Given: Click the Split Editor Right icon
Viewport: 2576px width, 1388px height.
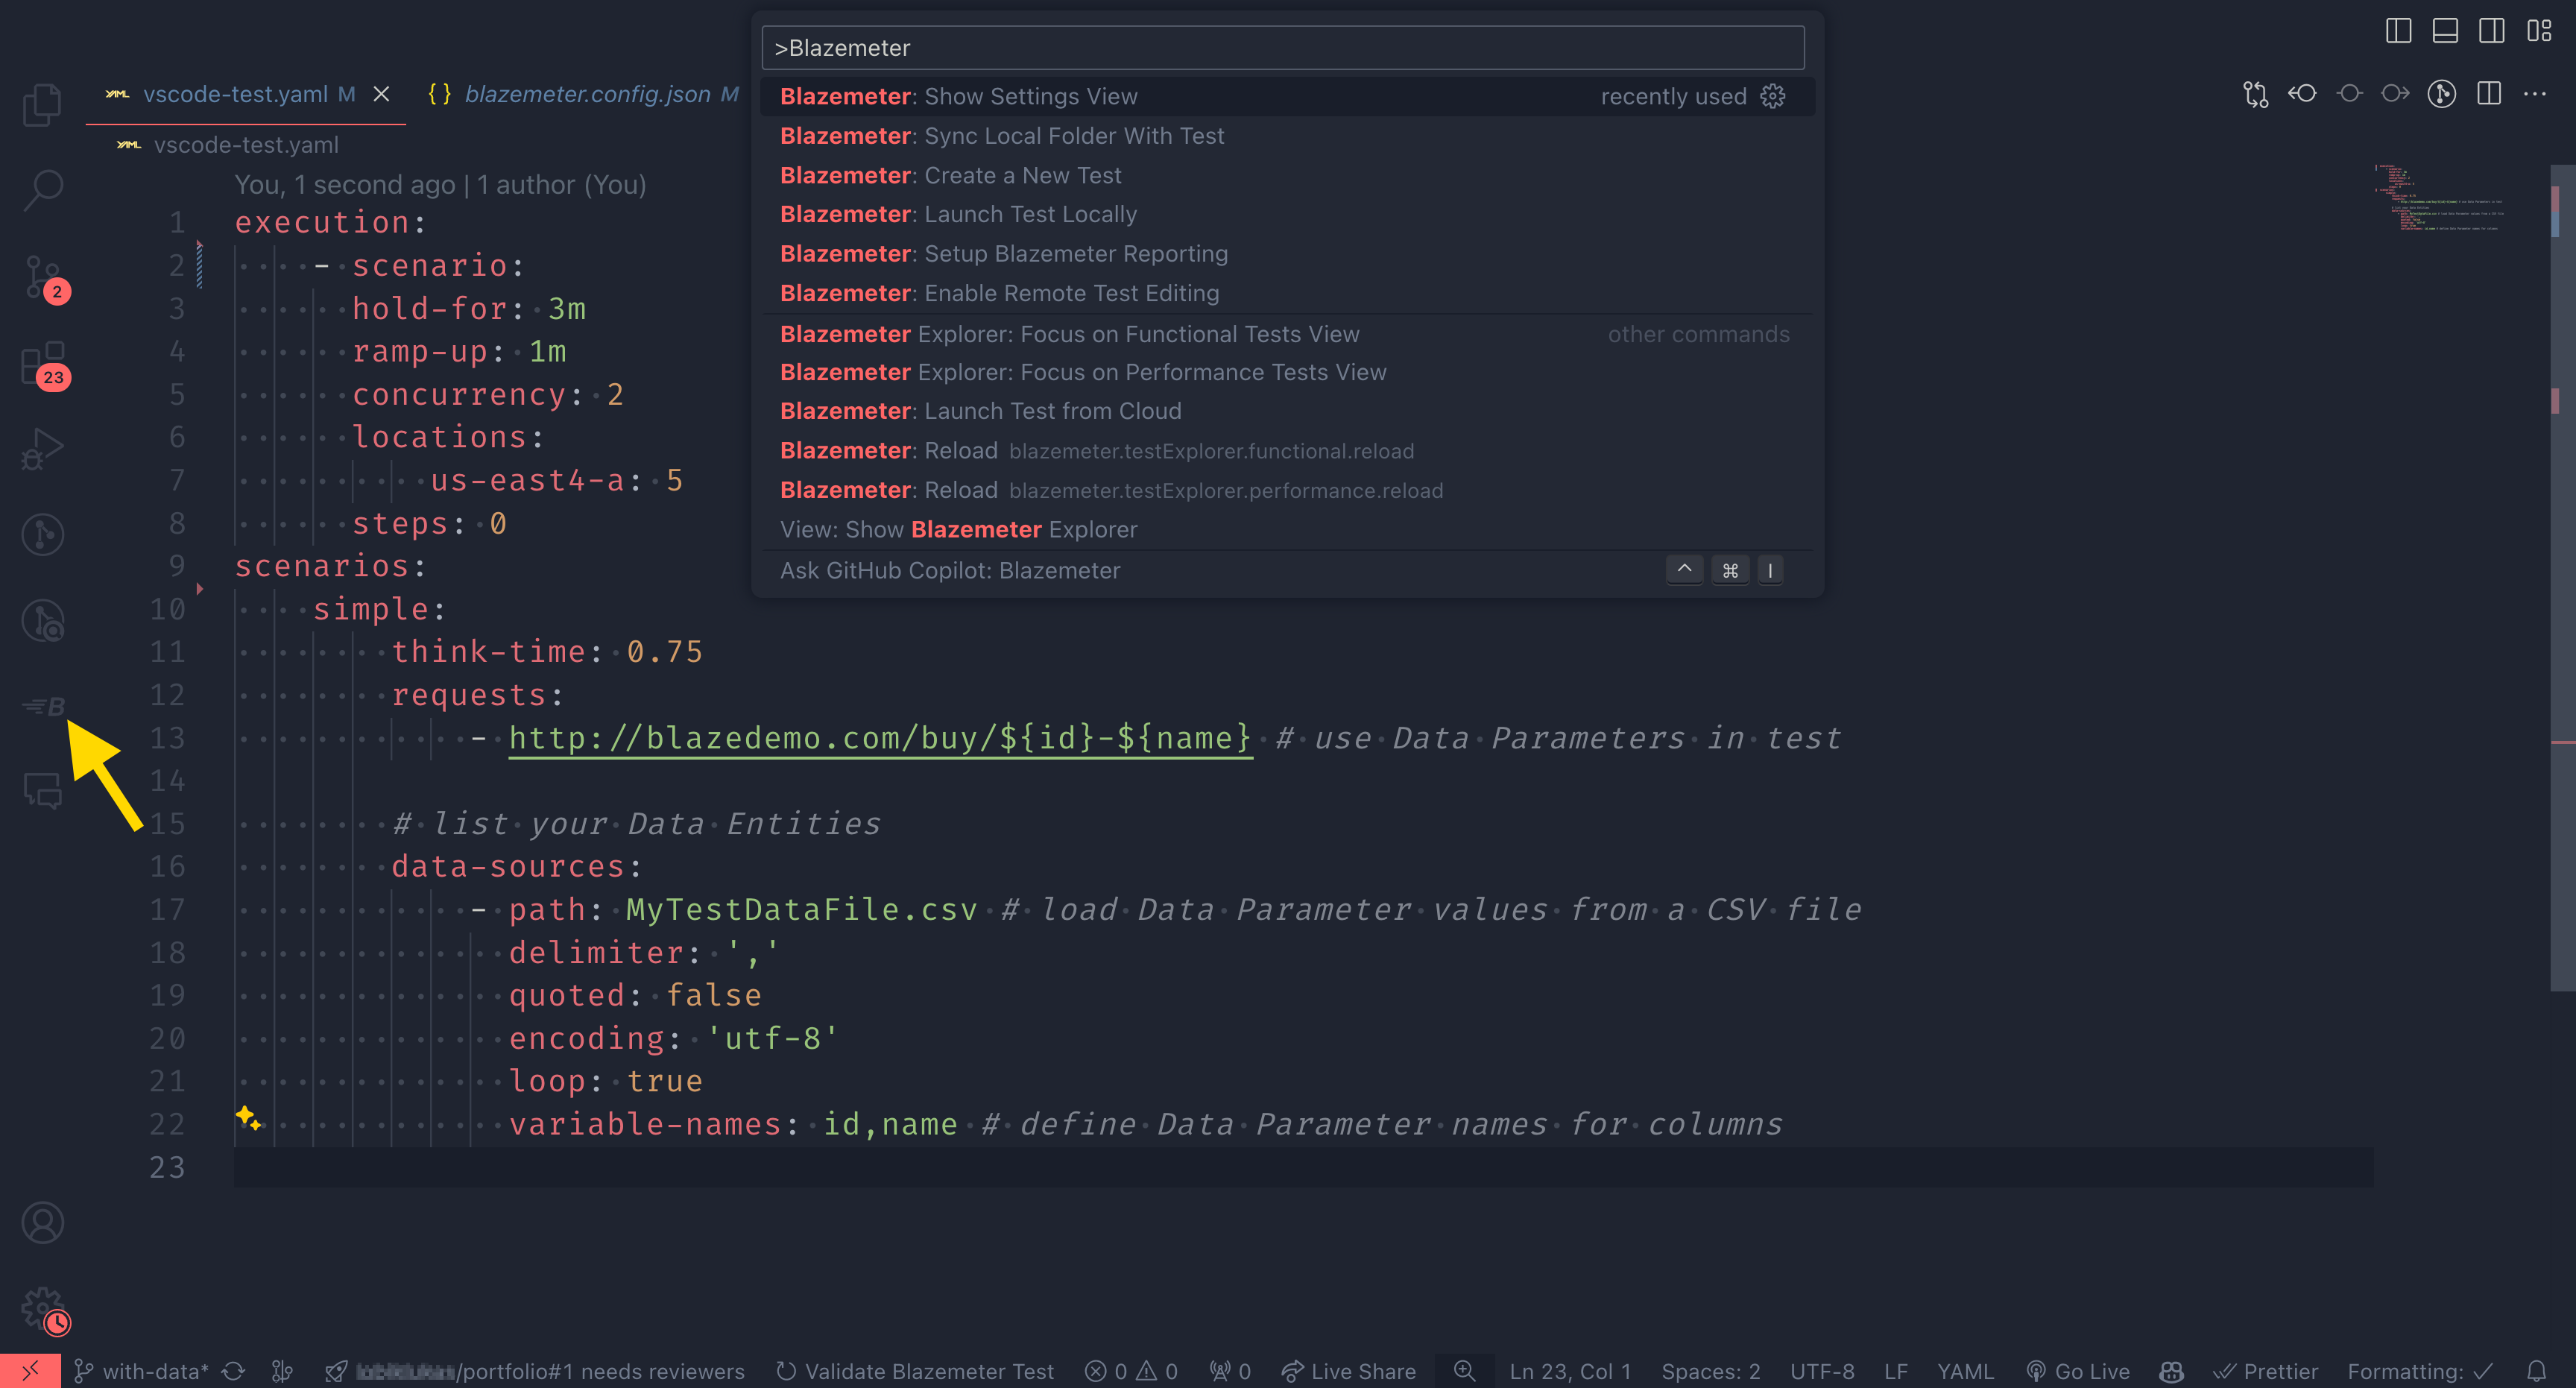Looking at the screenshot, I should [x=2489, y=94].
